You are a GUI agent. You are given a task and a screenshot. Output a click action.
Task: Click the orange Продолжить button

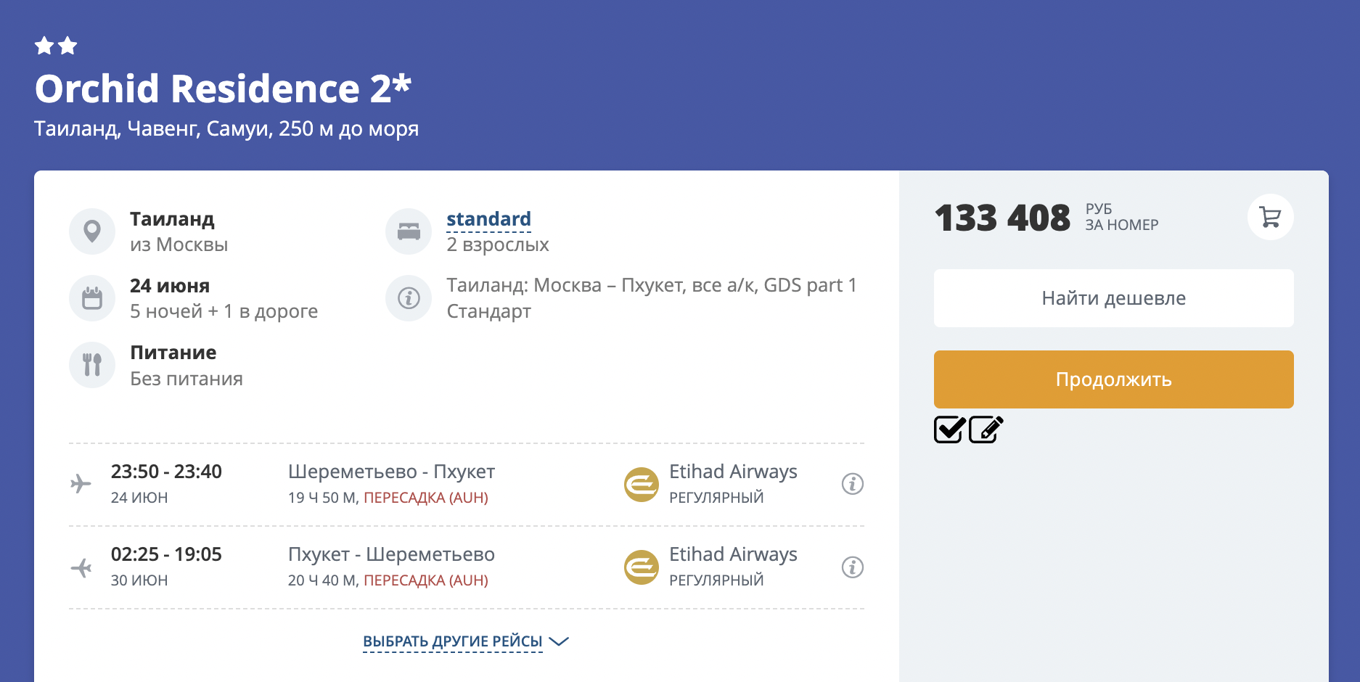tap(1113, 379)
